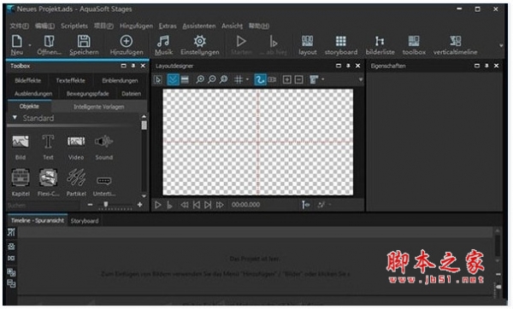Image resolution: width=513 pixels, height=309 pixels.
Task: Adjust the Toolbox icon size slider
Action: pos(106,205)
